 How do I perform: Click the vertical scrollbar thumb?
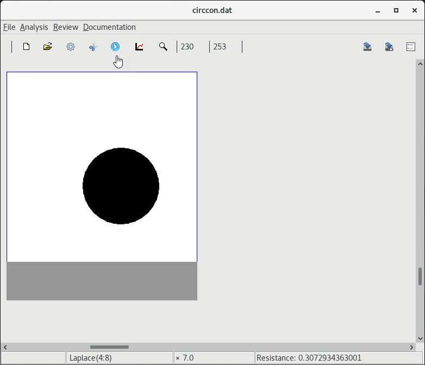tap(420, 276)
